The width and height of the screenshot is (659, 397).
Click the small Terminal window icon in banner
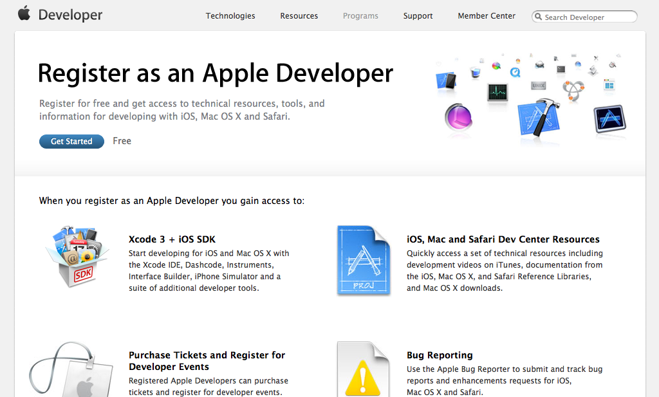(561, 69)
